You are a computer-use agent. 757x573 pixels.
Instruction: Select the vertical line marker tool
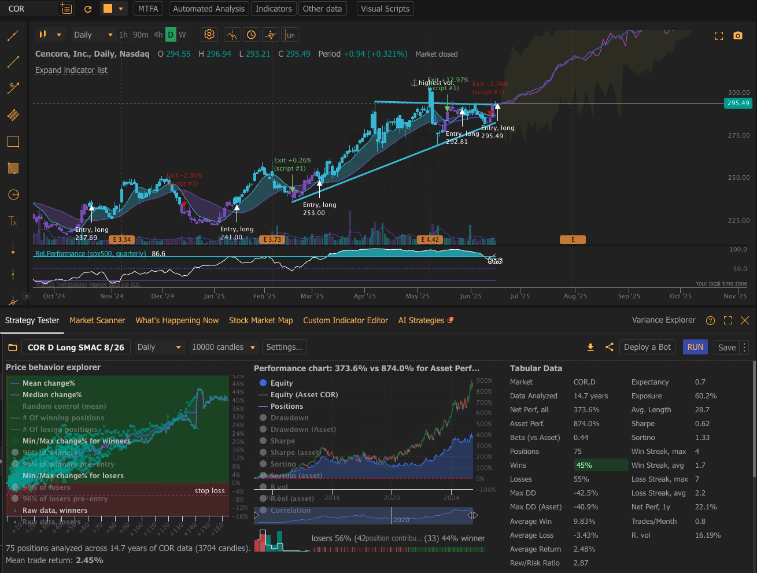click(13, 275)
